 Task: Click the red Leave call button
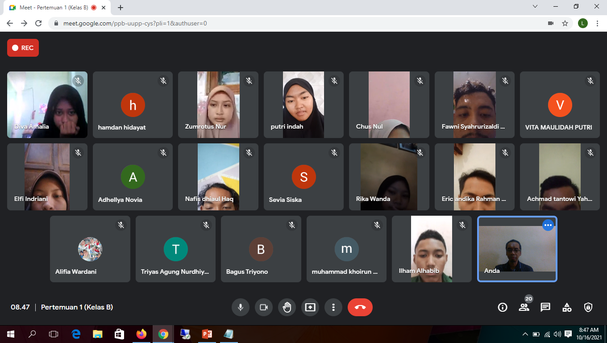(x=360, y=307)
